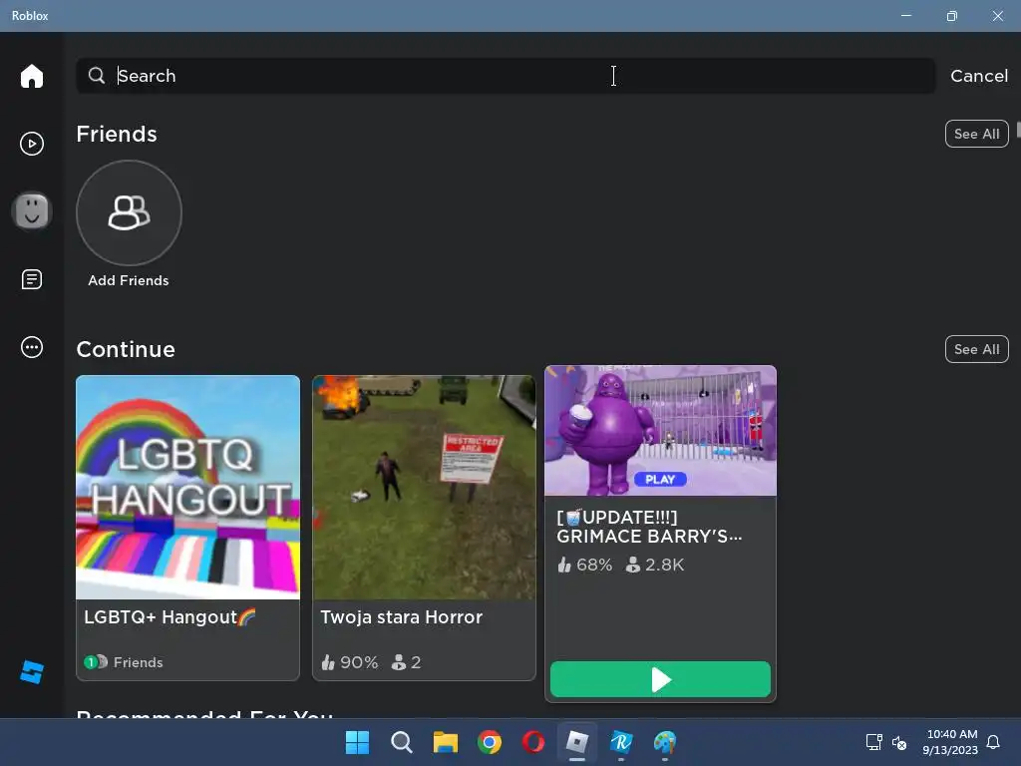Click the 'LGBTQ+ Hangout' title text
1021x766 pixels.
[x=170, y=616]
